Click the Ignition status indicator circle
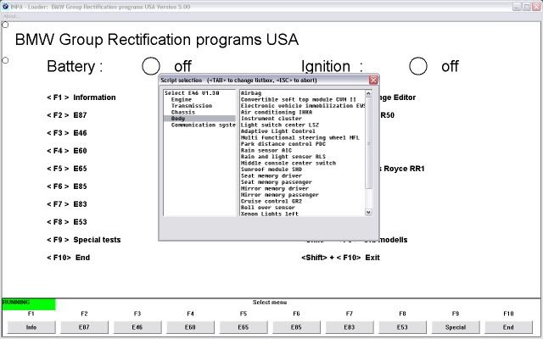The width and height of the screenshot is (543, 339). [418, 66]
